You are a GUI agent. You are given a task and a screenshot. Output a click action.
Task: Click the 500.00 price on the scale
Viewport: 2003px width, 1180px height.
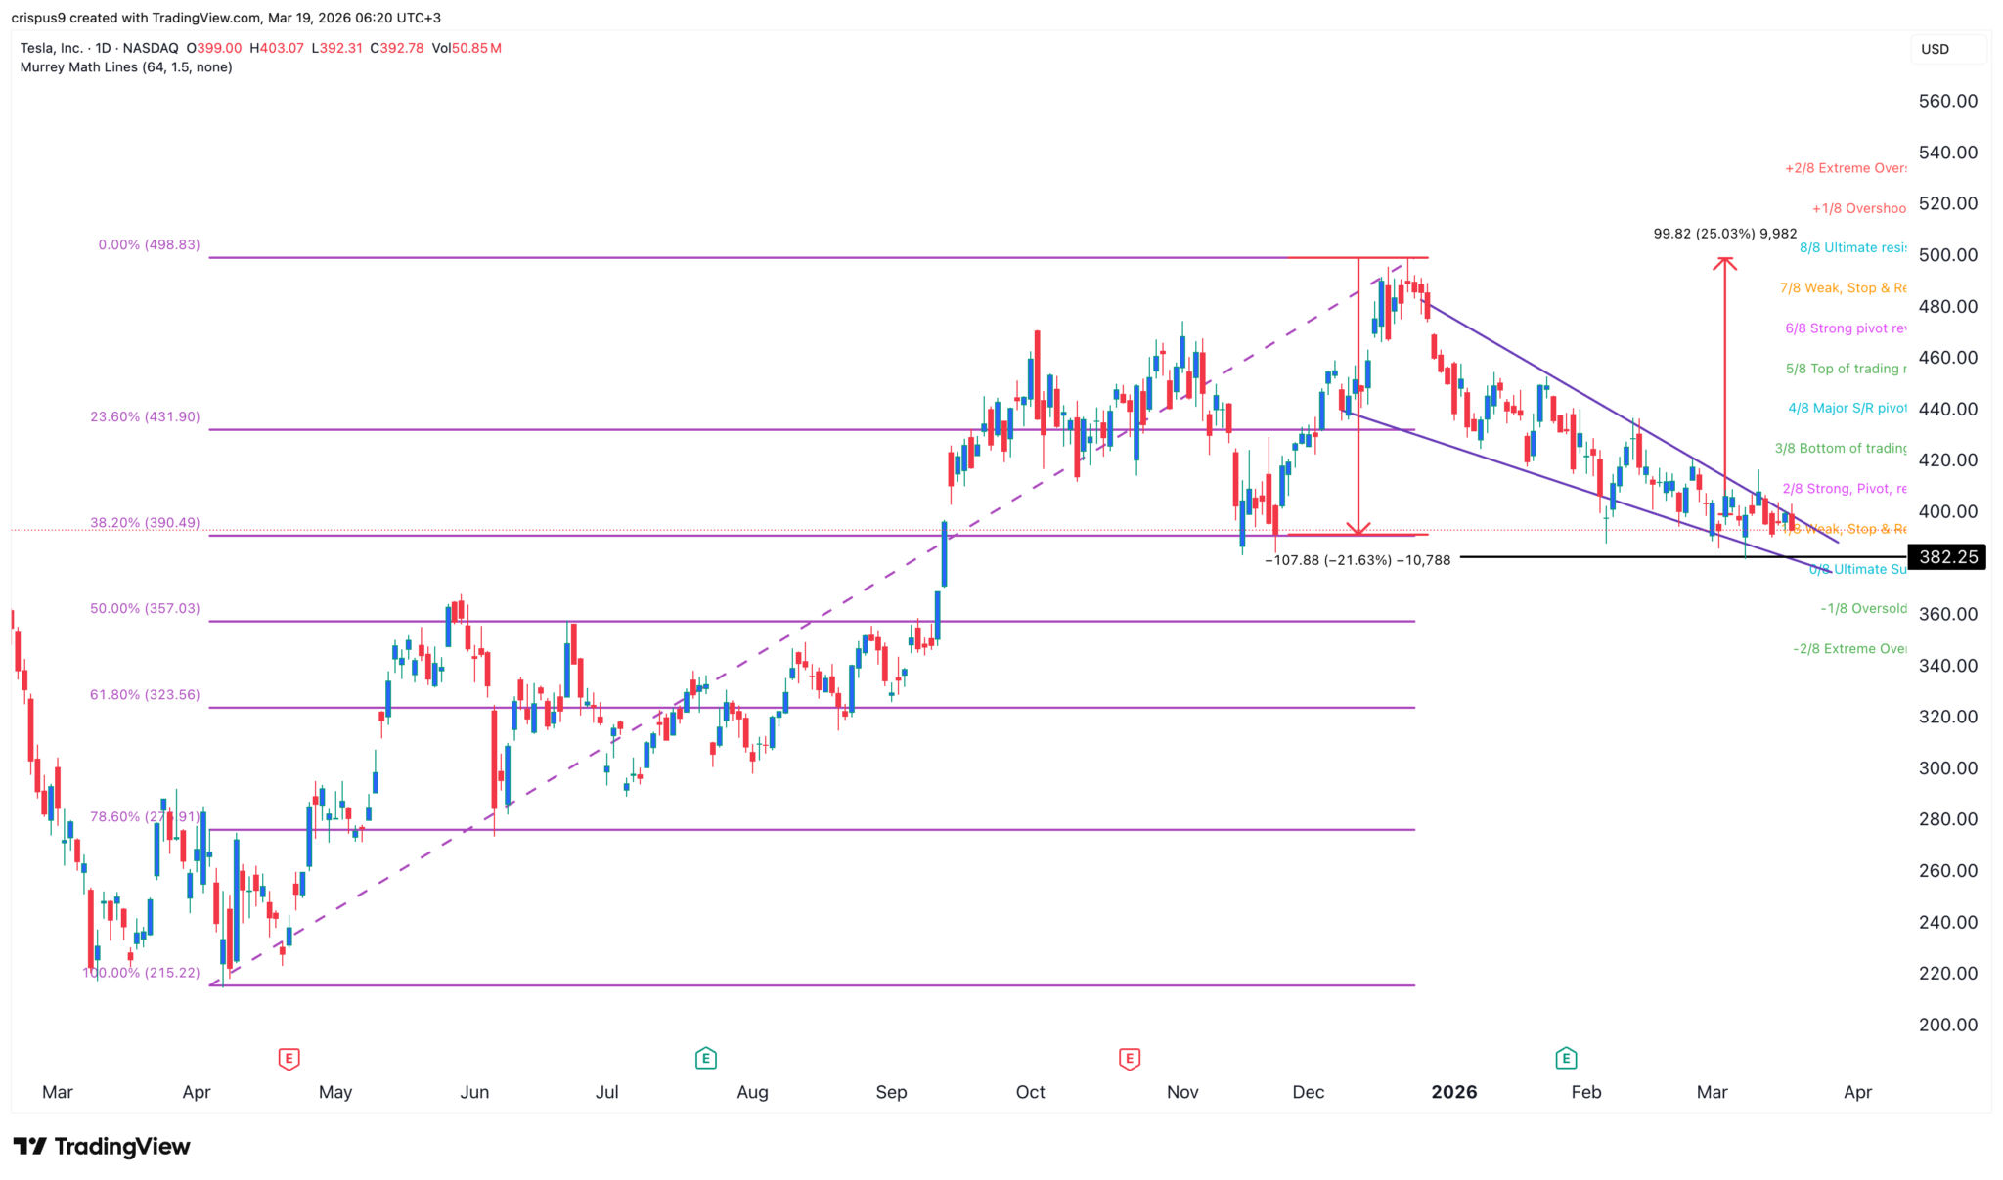click(1947, 255)
